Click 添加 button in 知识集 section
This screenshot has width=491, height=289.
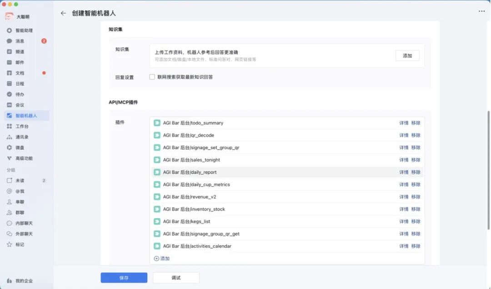point(407,56)
